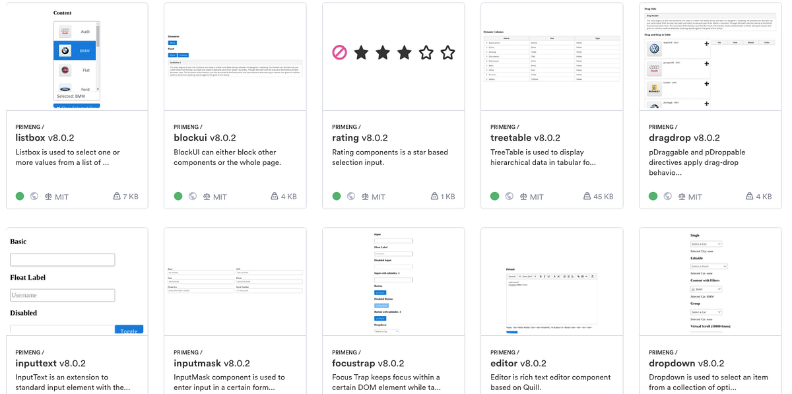This screenshot has width=792, height=394.
Task: Click the green status dot on dragdrop card
Action: (653, 196)
